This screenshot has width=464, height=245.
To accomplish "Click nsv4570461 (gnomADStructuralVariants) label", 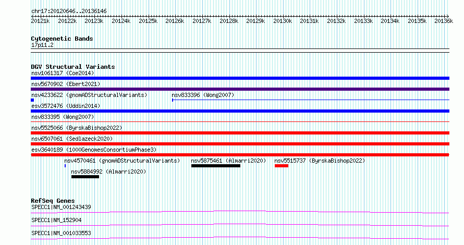I will click(x=122, y=161).
